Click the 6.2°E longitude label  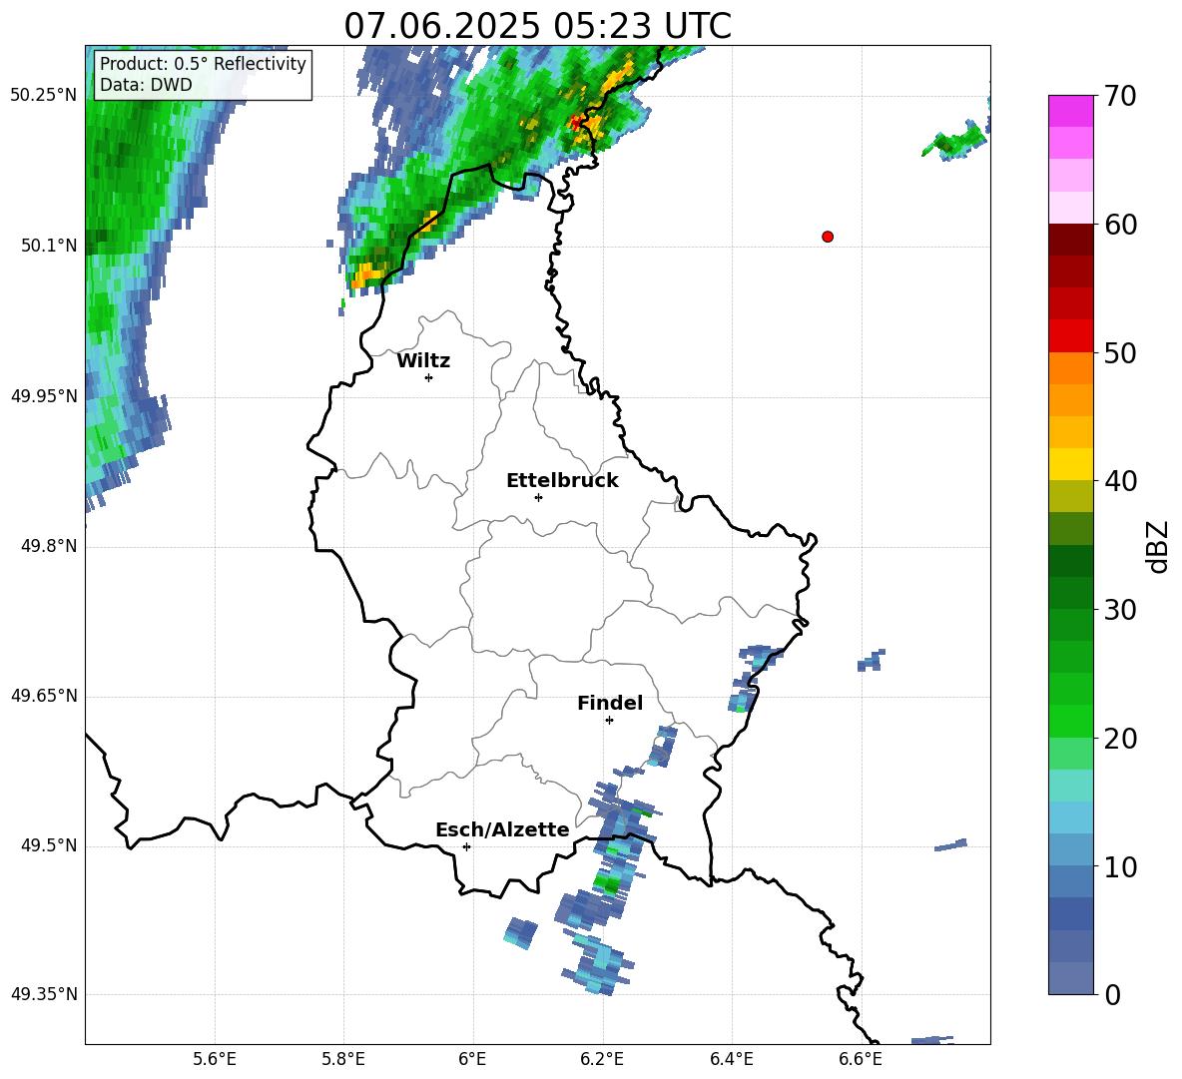[602, 1059]
